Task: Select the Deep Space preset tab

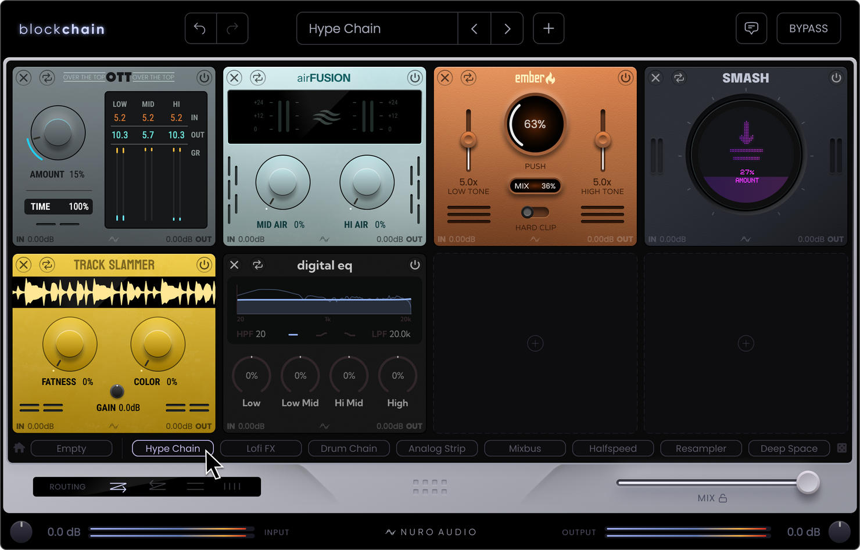Action: click(789, 448)
